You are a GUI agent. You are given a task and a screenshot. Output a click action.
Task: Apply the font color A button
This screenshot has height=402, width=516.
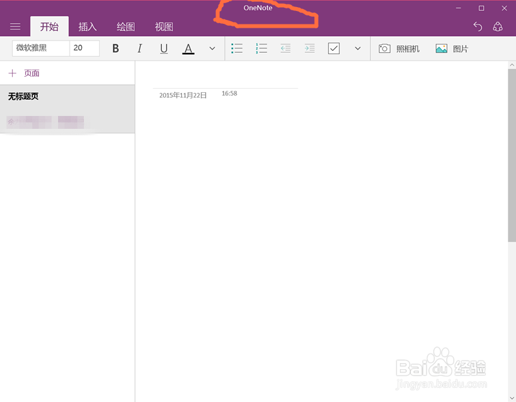click(x=188, y=49)
